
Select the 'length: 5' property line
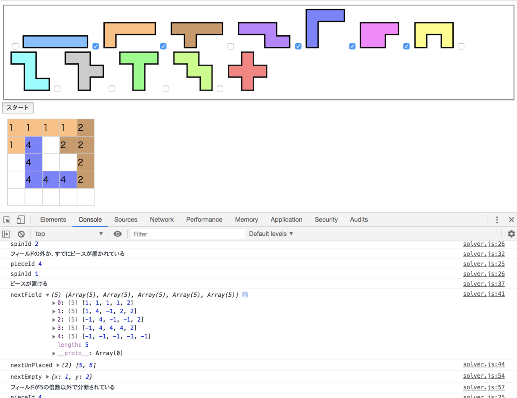(x=73, y=345)
